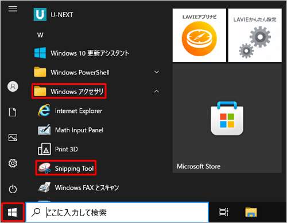Open Settings gear in the sidebar
The width and height of the screenshot is (287, 223).
pyautogui.click(x=13, y=163)
